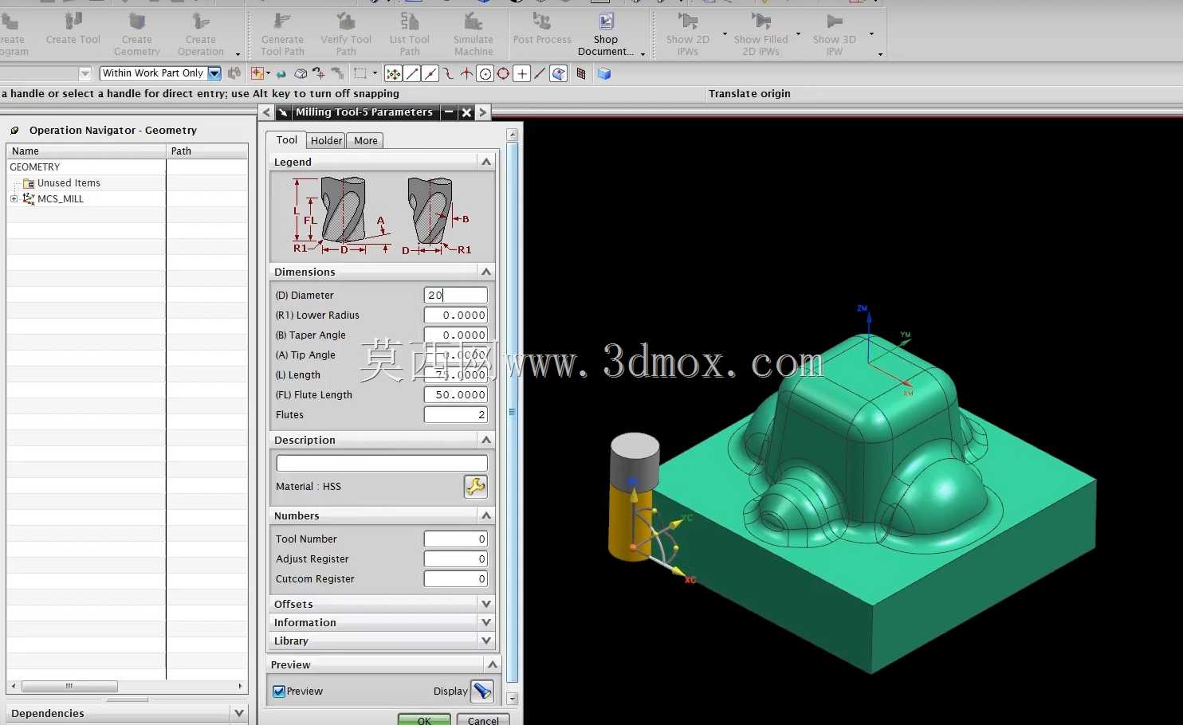
Task: Click the Flutes count field
Action: pos(455,414)
